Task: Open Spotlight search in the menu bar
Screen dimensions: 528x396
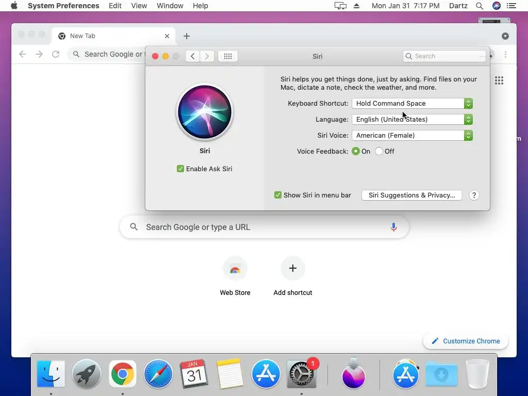Action: [x=480, y=6]
